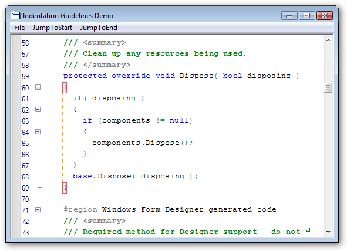The image size is (347, 251).
Task: Minimize the Indentation Guidelines Demo window
Action: coord(289,16)
